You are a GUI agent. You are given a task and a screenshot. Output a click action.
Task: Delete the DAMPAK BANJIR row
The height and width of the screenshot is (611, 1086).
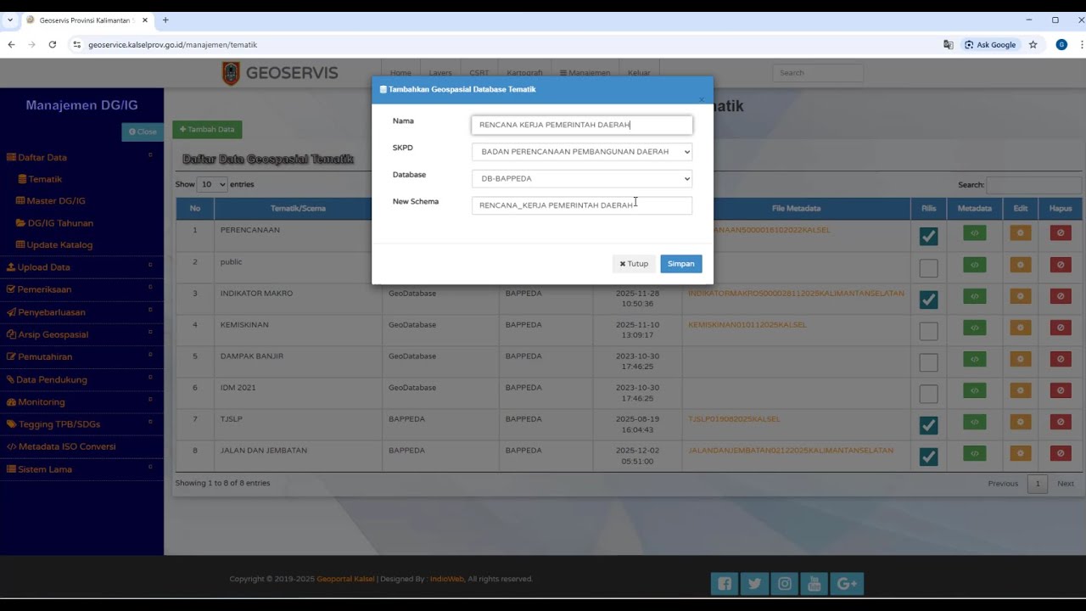pos(1061,359)
